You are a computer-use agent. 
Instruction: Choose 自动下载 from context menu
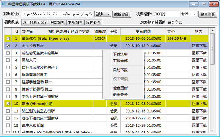120,70
